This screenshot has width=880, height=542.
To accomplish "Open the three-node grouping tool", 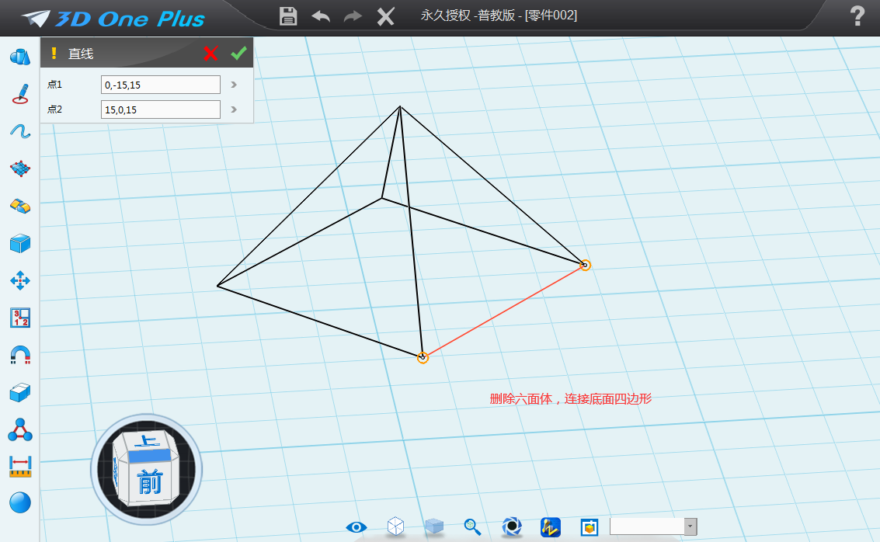I will click(20, 429).
